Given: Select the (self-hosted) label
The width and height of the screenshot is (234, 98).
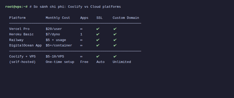Looking at the screenshot, I should [x=22, y=62].
